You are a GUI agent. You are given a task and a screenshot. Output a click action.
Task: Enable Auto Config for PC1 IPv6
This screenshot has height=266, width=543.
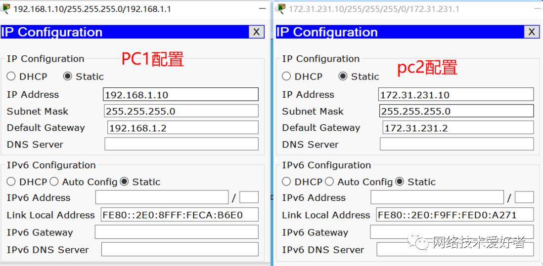[x=54, y=182]
